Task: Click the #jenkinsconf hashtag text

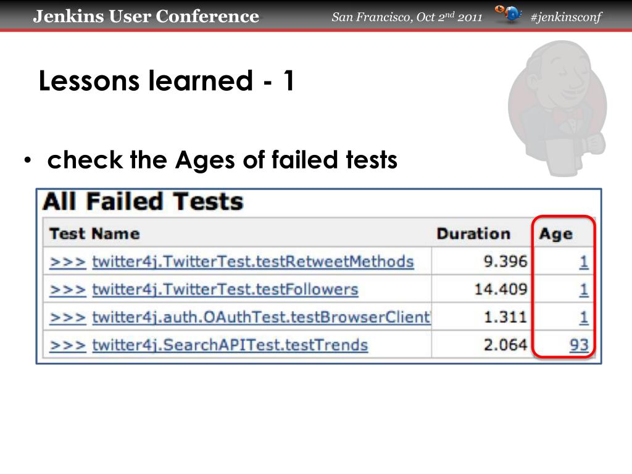Action: [566, 17]
